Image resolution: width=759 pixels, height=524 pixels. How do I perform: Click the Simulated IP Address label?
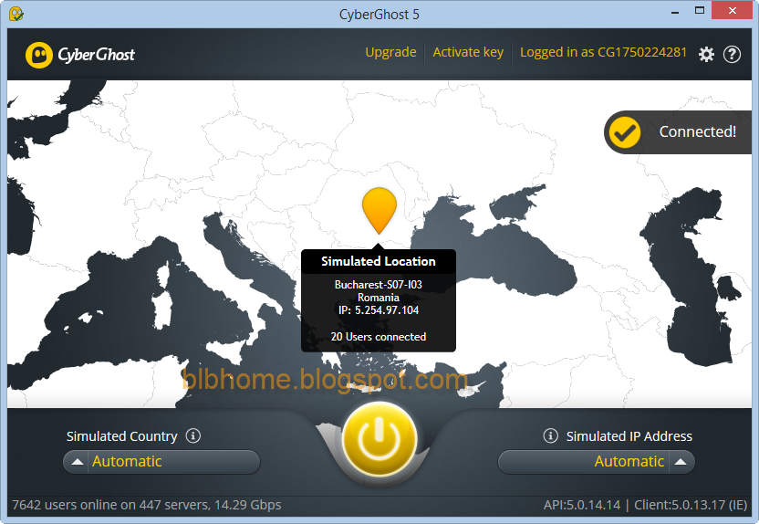pyautogui.click(x=629, y=436)
